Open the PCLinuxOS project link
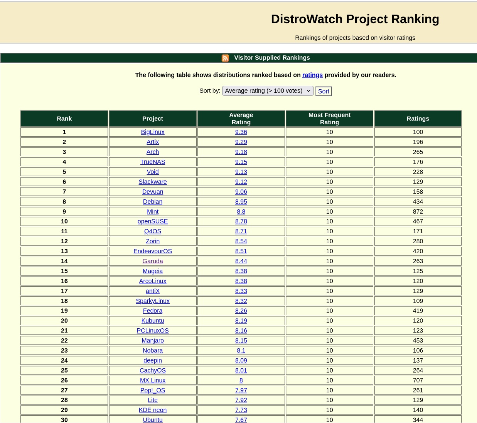The image size is (477, 423). click(153, 331)
